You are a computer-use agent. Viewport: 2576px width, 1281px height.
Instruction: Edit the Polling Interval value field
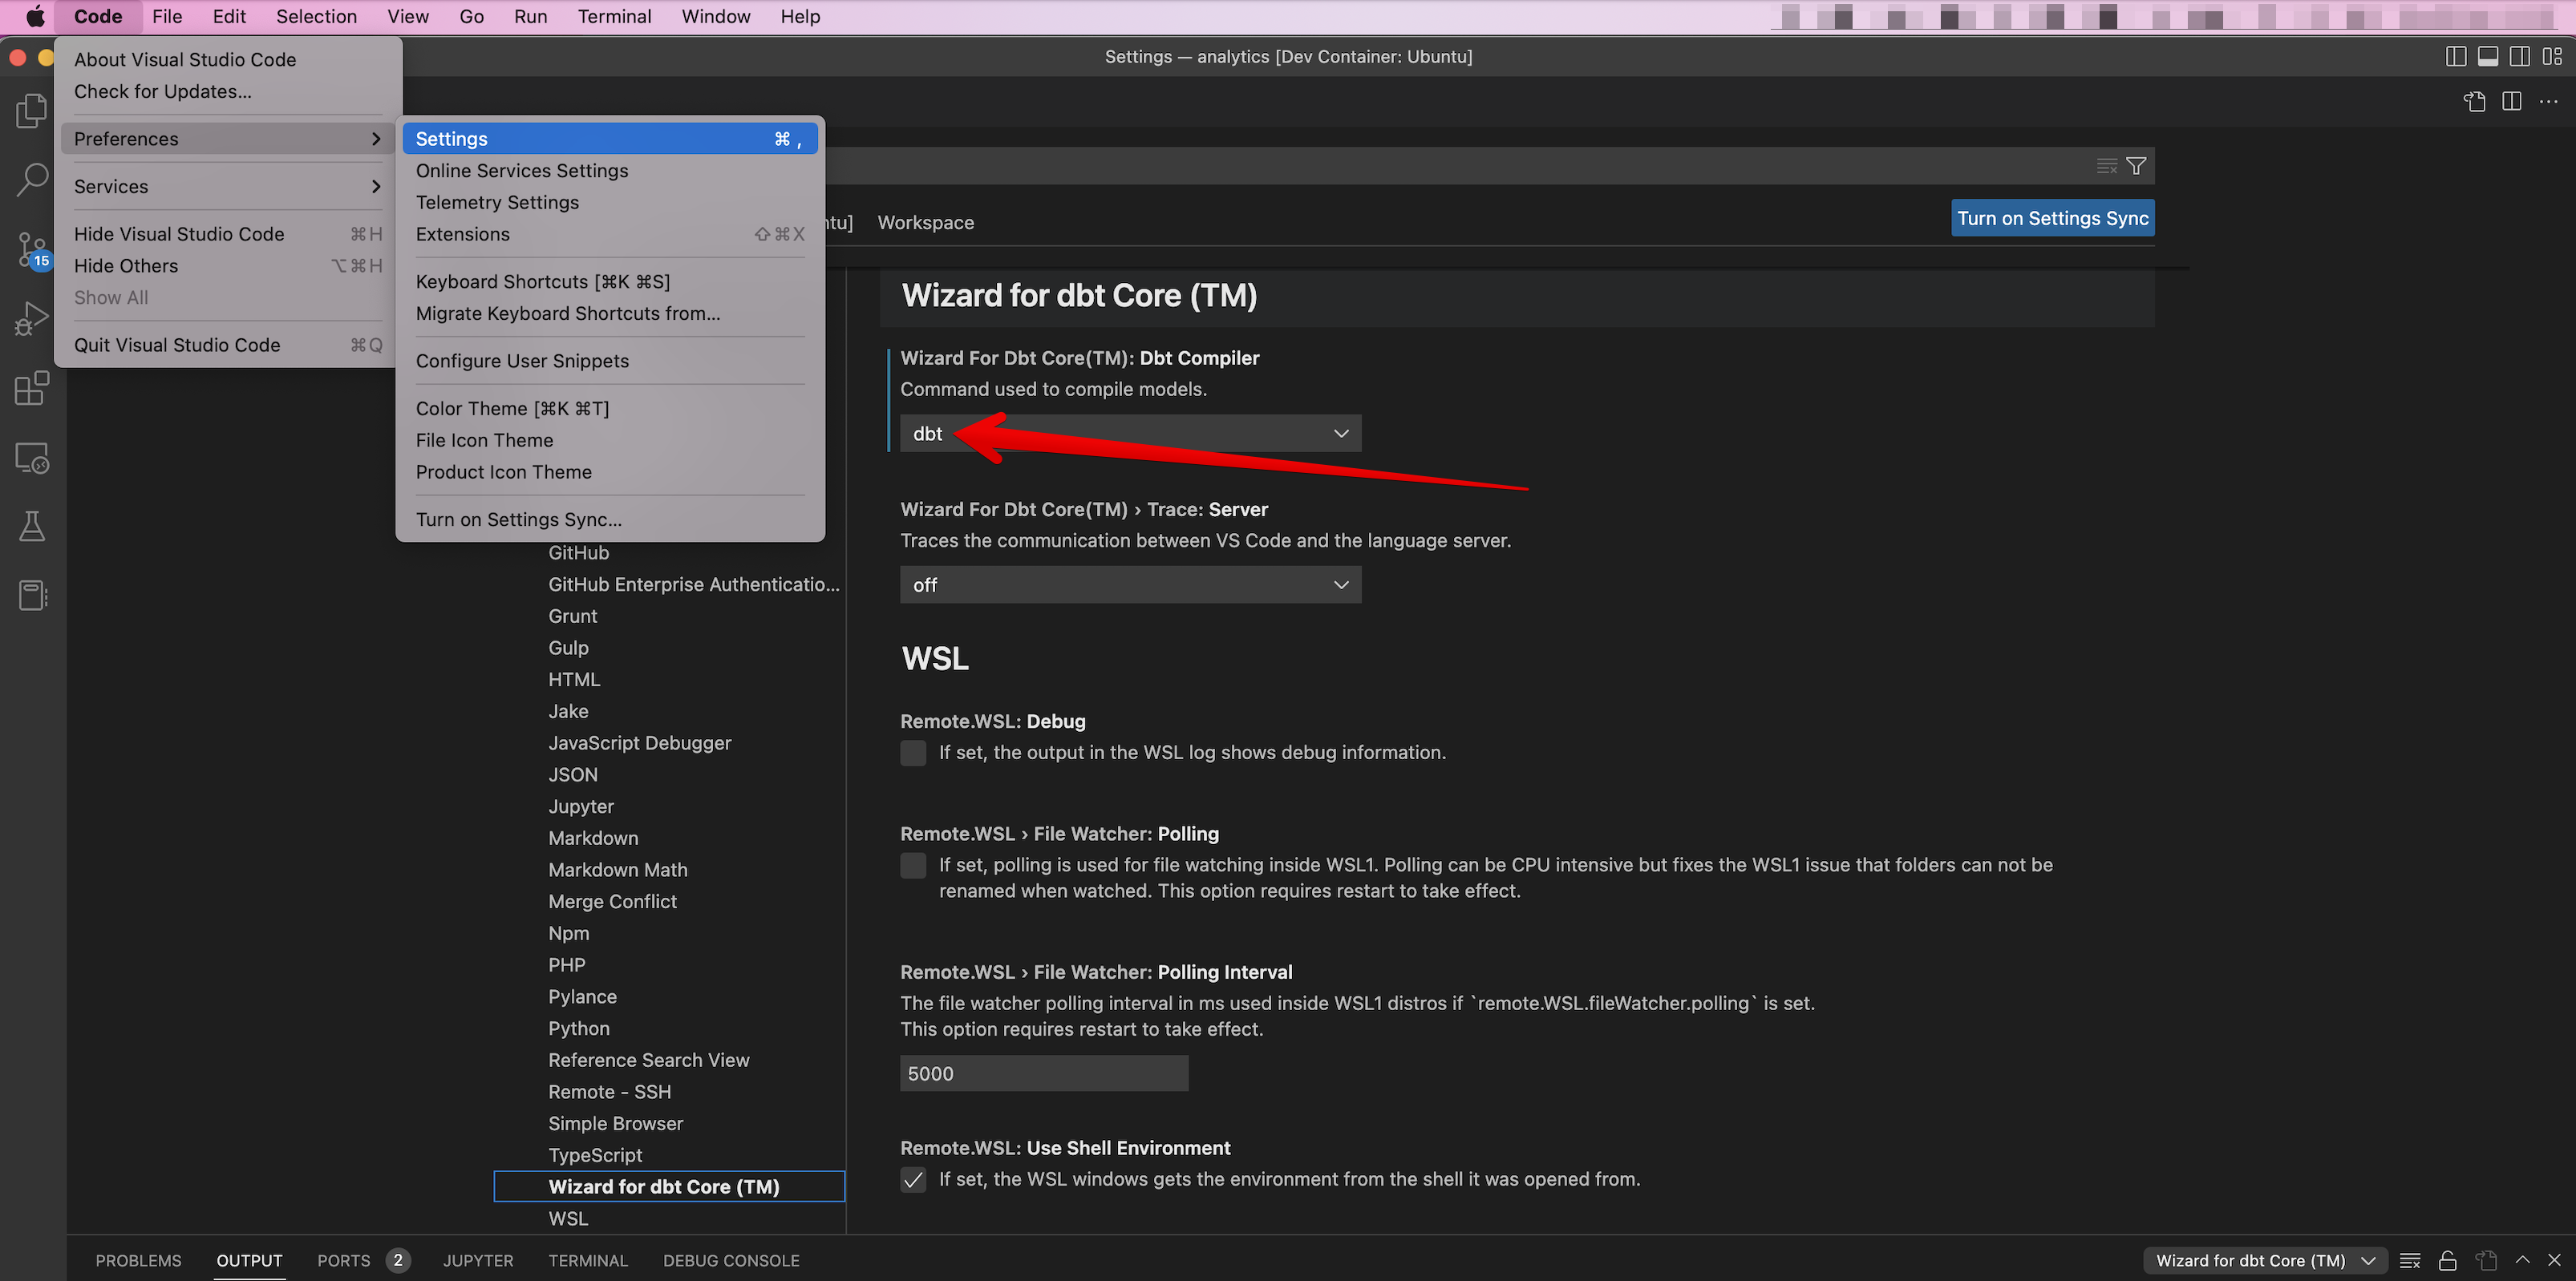[x=1043, y=1073]
